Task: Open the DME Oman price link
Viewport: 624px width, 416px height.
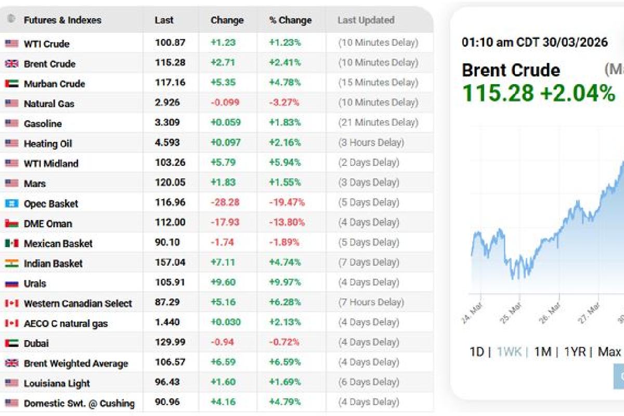Action: coord(48,224)
